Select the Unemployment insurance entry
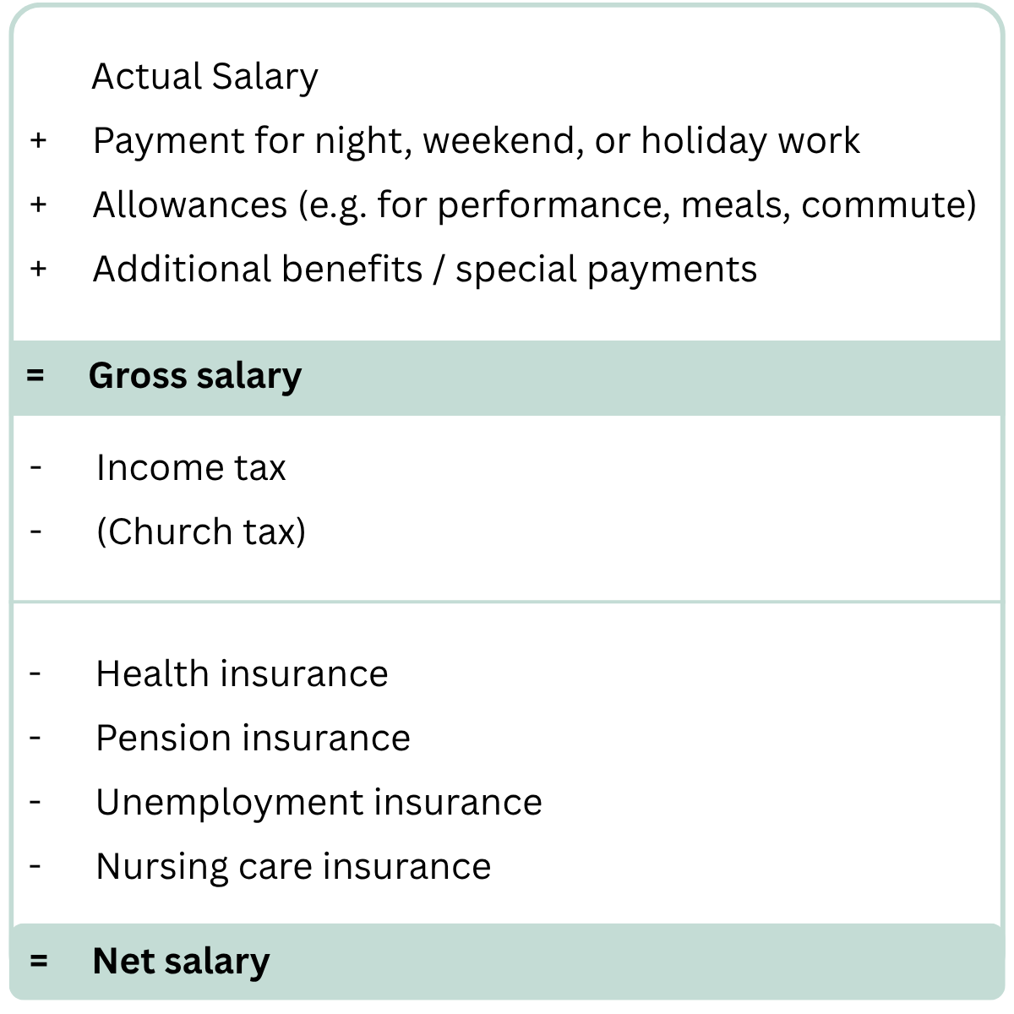Screen dimensions: 1014x1014 [x=319, y=803]
